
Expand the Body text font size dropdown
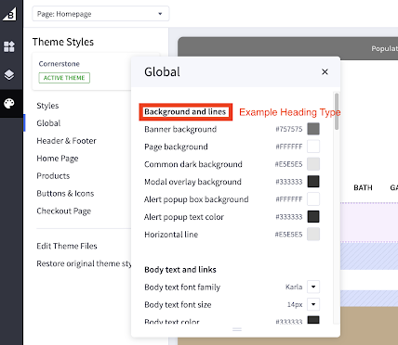313,304
